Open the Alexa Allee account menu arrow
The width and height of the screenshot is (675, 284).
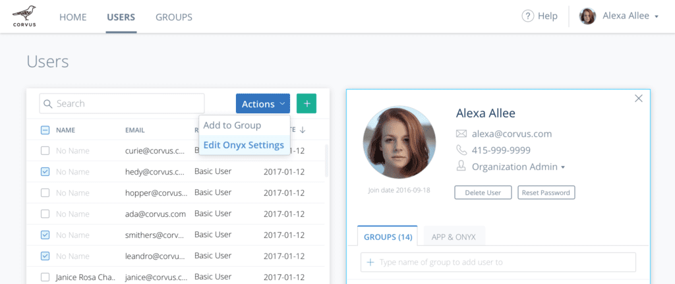[657, 16]
